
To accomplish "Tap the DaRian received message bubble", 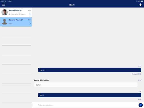I will click(86, 85).
